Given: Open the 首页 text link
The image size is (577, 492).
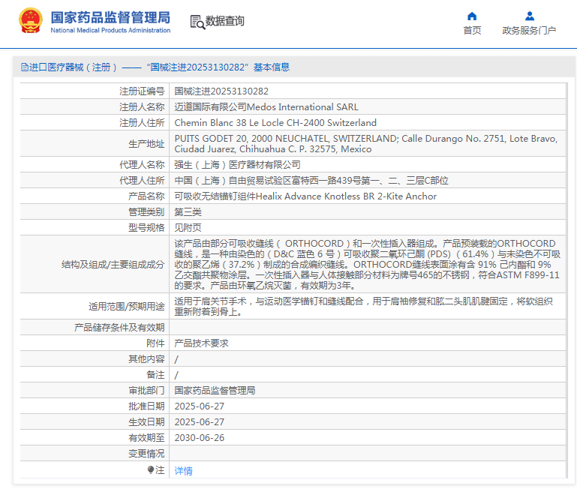Looking at the screenshot, I should point(472,31).
